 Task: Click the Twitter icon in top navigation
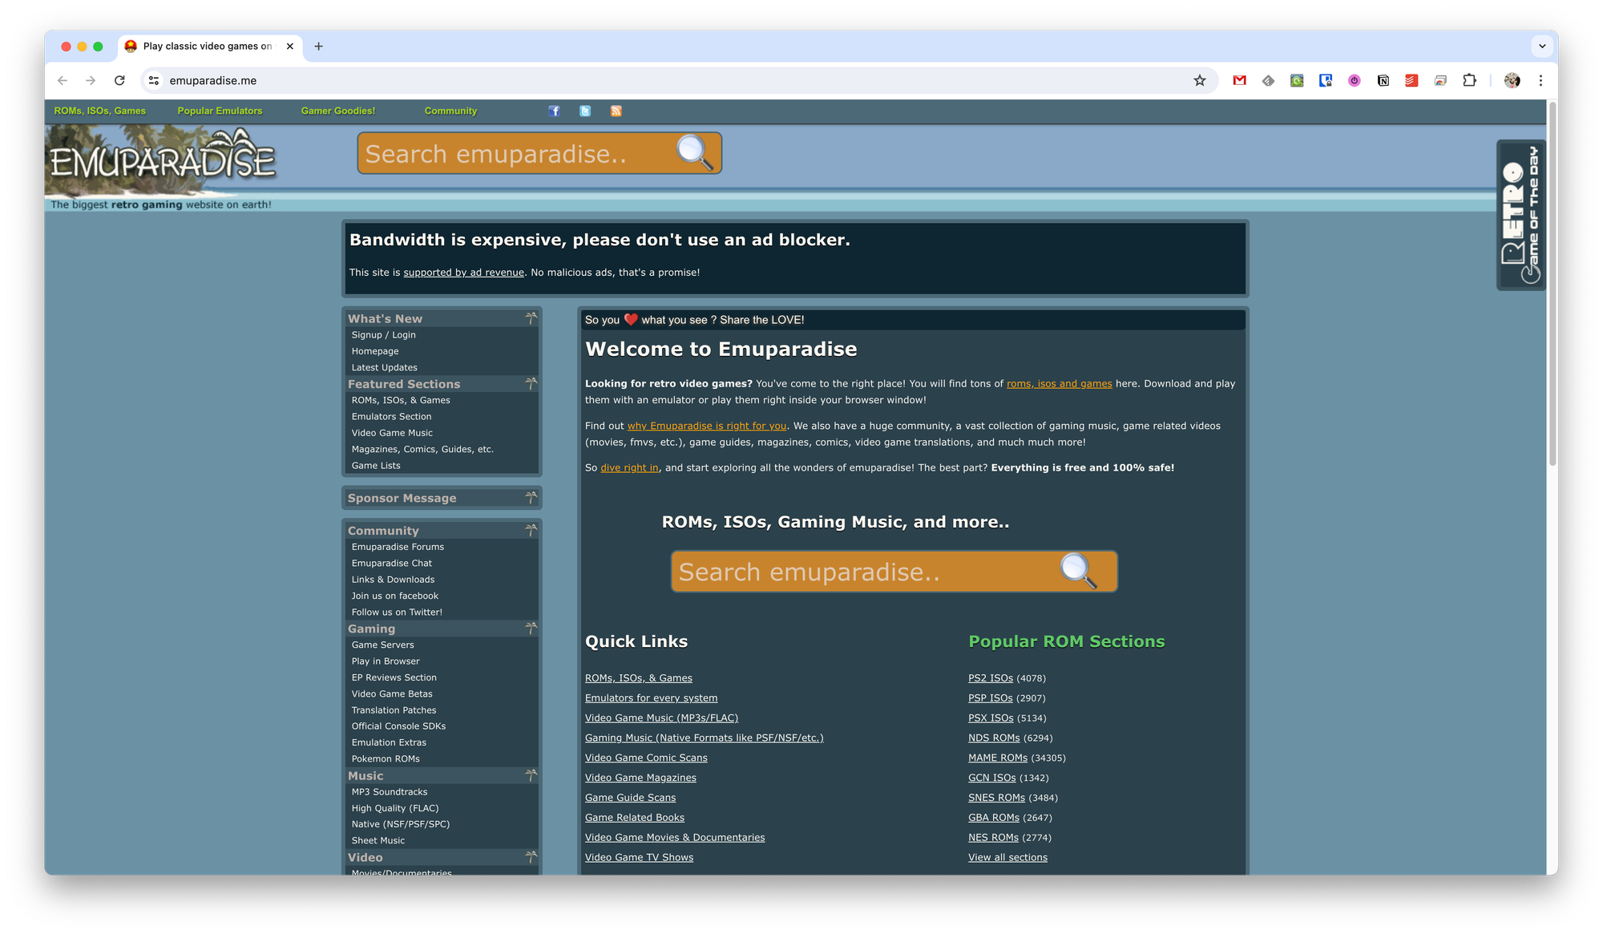(x=585, y=111)
